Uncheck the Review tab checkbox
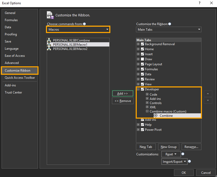The height and width of the screenshot is (177, 217). tap(142, 79)
